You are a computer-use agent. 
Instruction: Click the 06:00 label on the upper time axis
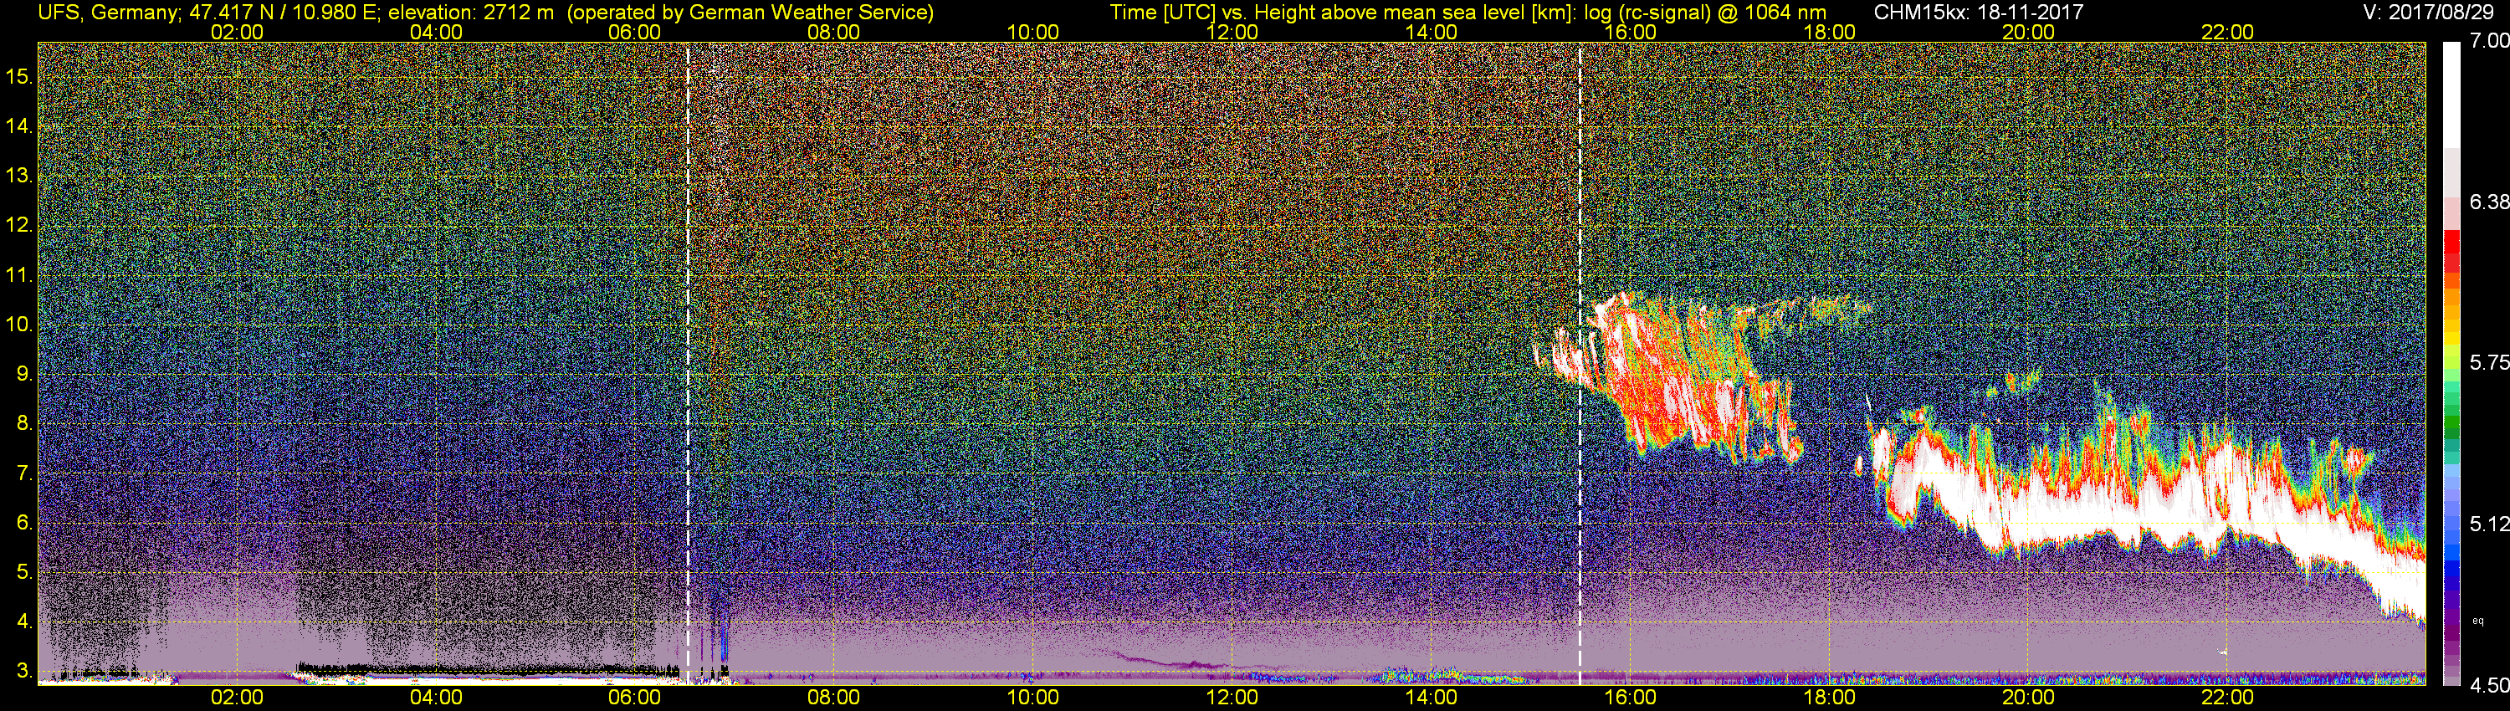click(x=634, y=32)
